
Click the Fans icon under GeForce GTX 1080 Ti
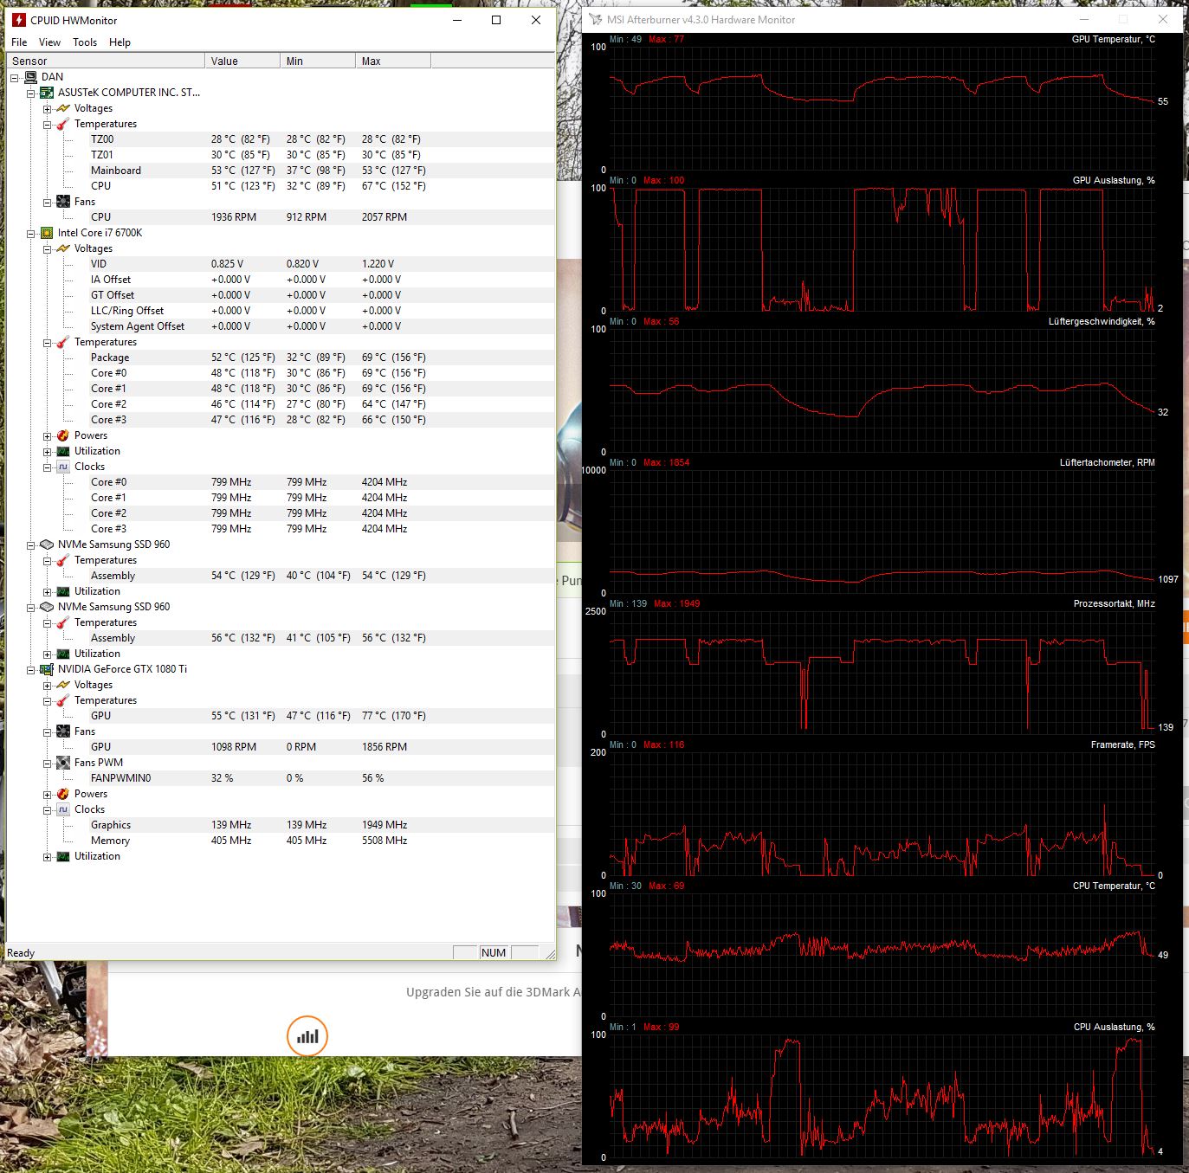63,732
